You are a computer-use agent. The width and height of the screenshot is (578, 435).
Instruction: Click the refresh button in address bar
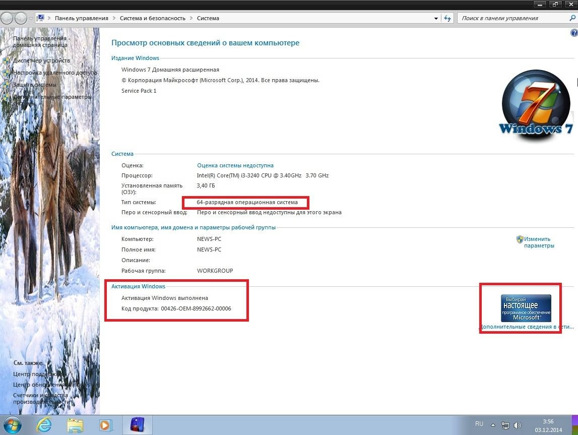pyautogui.click(x=447, y=18)
